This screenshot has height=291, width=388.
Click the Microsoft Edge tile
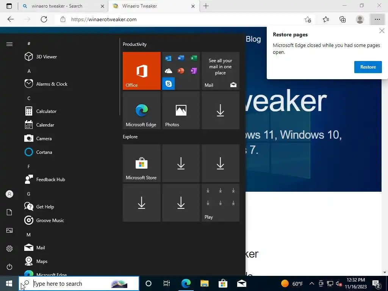[142, 110]
